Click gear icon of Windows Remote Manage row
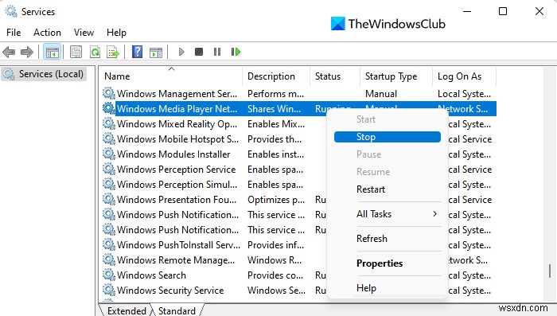Screen dimensions: 557x316 (x=109, y=259)
